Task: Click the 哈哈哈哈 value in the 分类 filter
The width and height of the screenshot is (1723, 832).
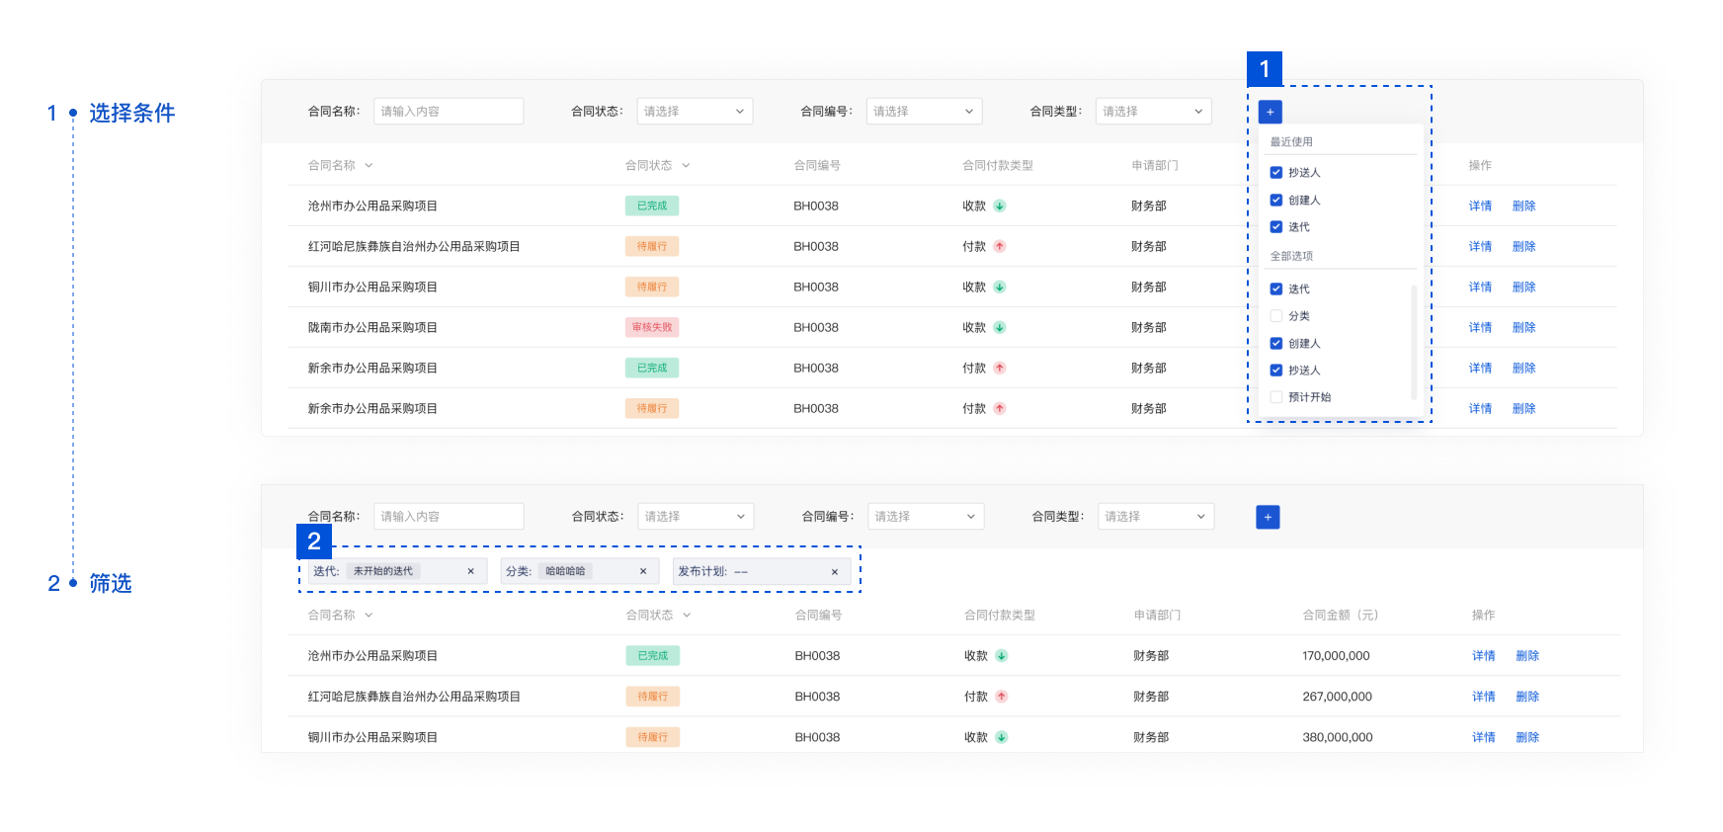Action: [565, 571]
